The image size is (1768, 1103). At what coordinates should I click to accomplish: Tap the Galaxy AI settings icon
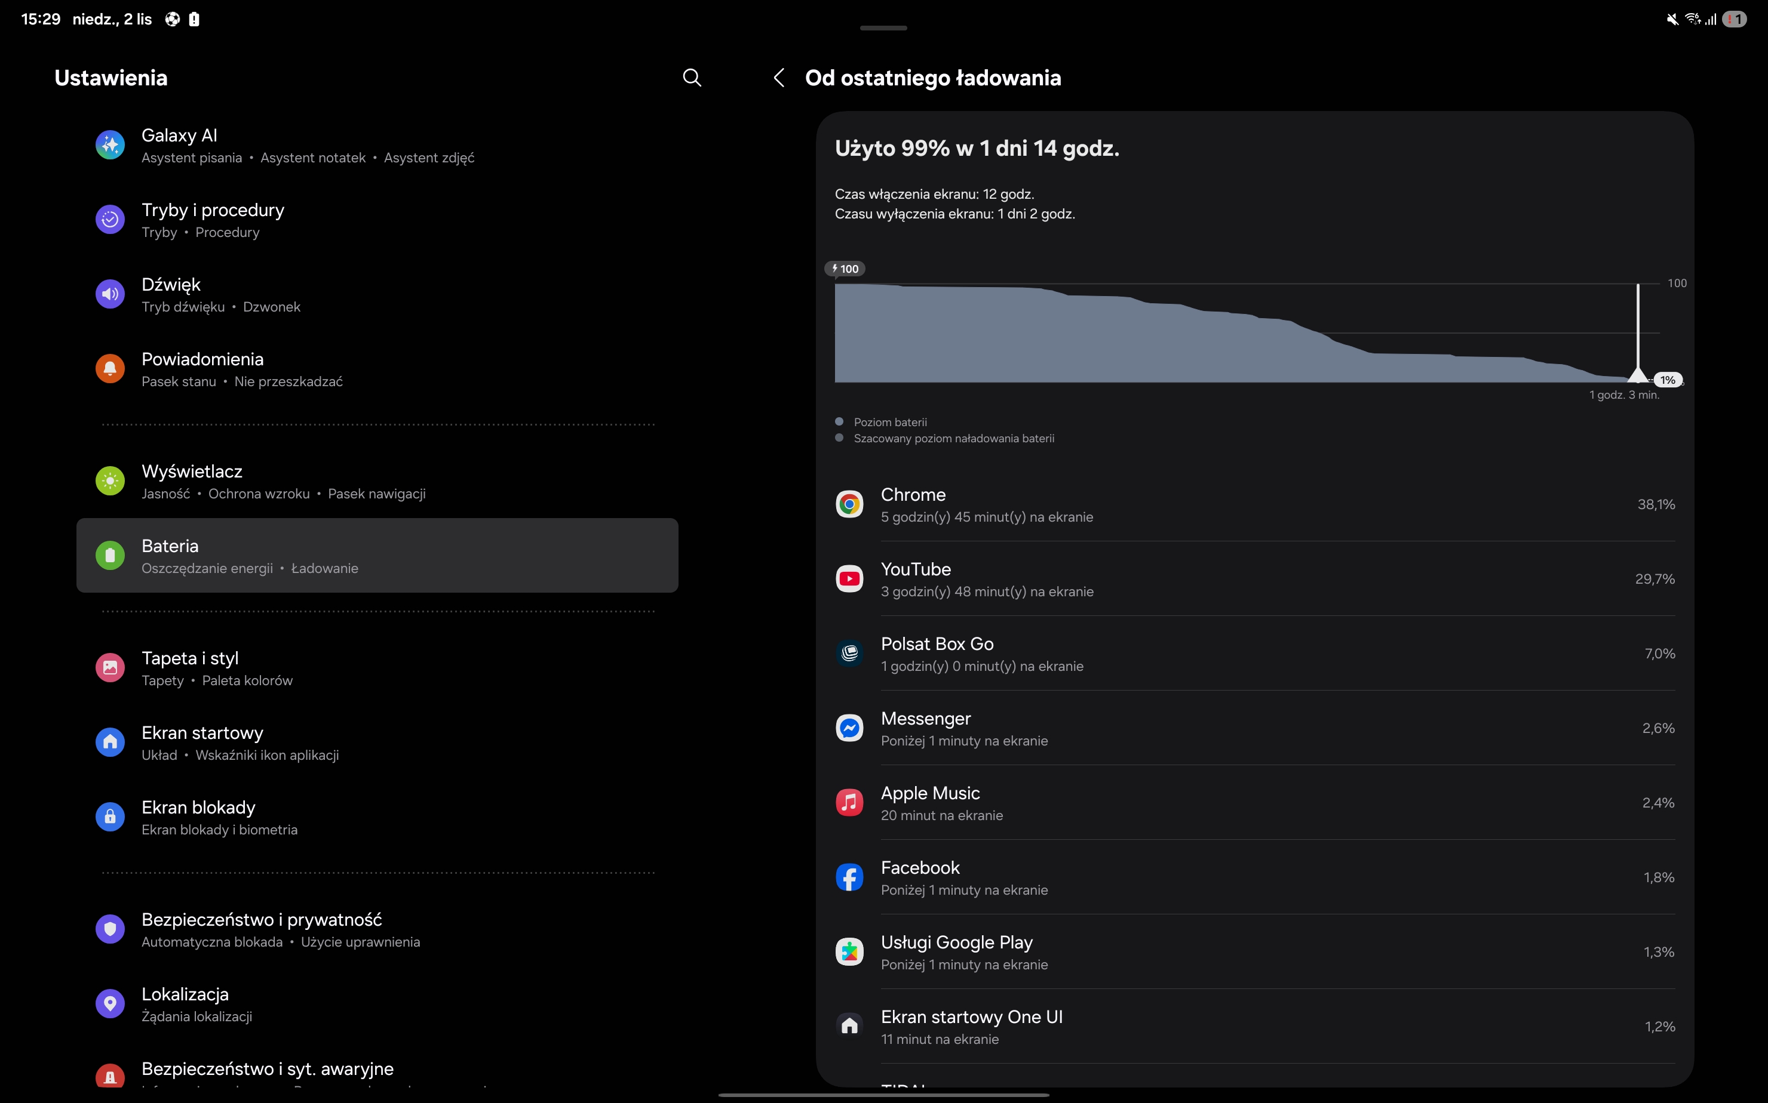pos(110,145)
